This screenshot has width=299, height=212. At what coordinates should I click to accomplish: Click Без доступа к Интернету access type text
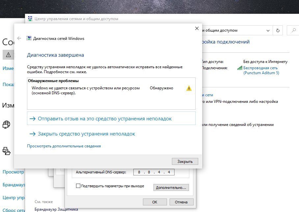[x=265, y=62]
